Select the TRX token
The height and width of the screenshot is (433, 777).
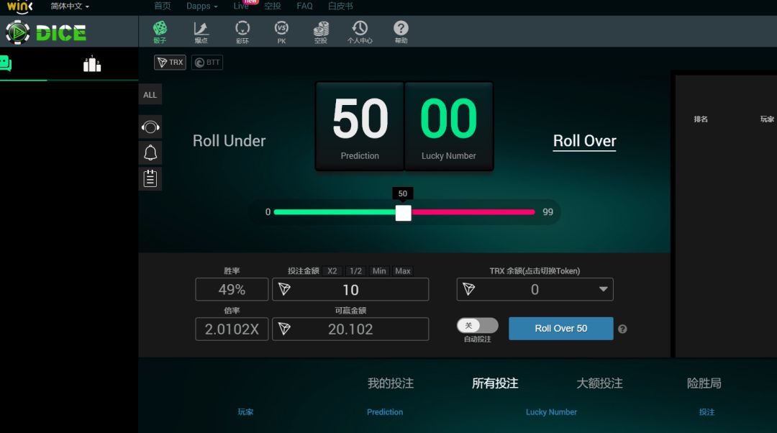170,63
